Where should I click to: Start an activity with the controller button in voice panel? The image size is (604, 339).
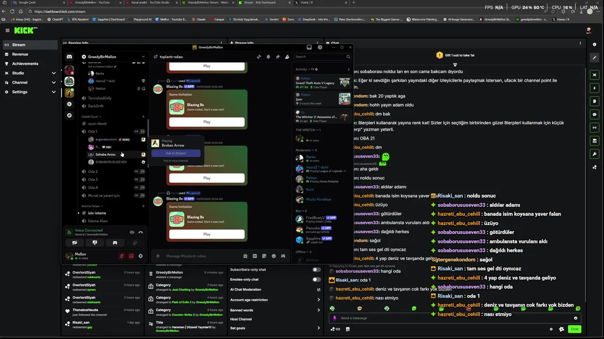(x=115, y=242)
